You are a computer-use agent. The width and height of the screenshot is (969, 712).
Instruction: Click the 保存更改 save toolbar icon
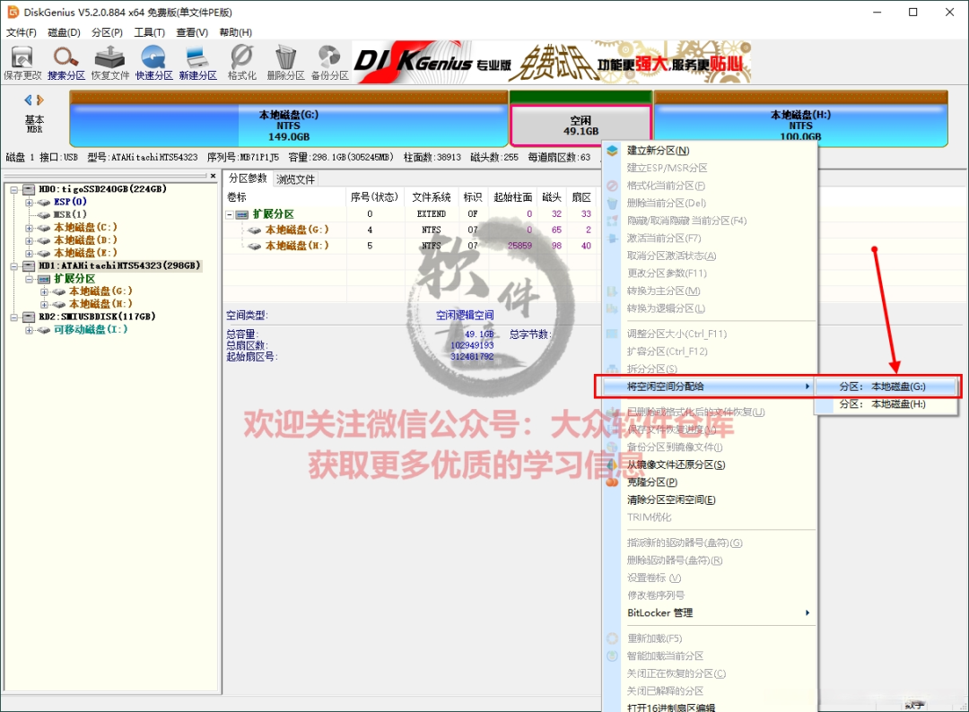(22, 63)
